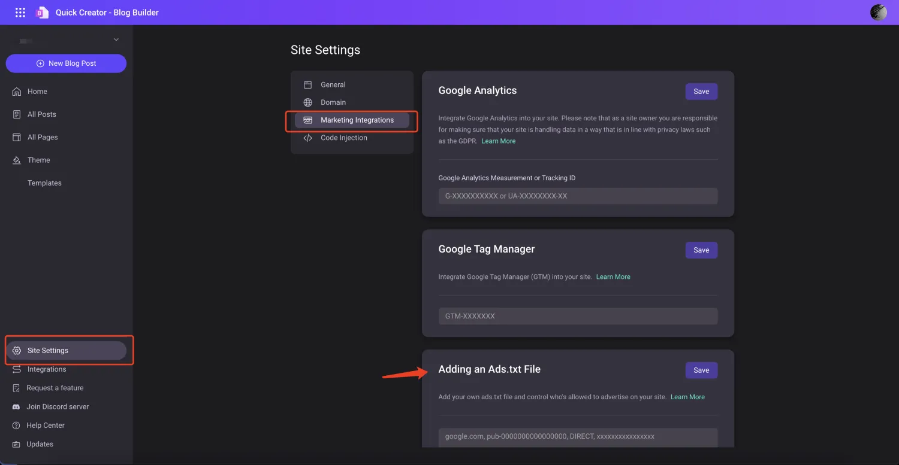Click the Marketing Integrations tab icon
The width and height of the screenshot is (899, 465).
[307, 120]
